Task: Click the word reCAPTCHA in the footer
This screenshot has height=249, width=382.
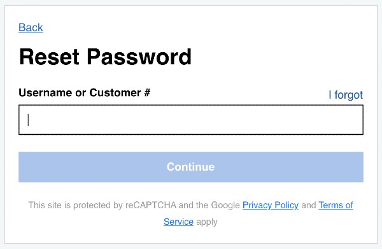Action: pyautogui.click(x=151, y=205)
